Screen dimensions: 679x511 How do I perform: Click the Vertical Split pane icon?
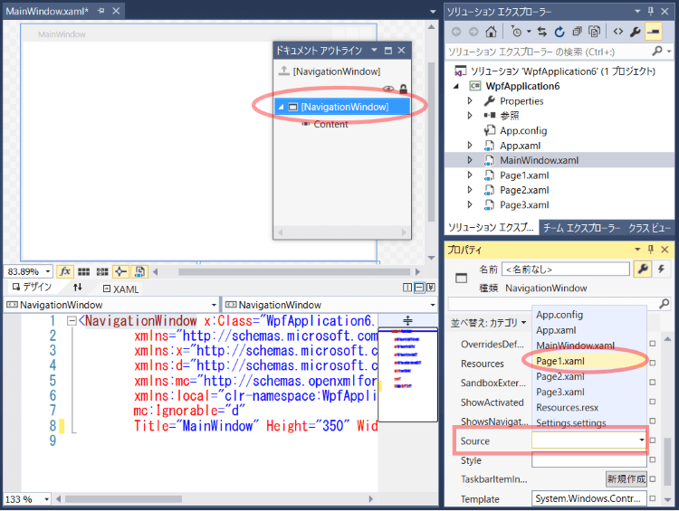407,288
